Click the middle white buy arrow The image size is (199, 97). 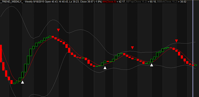pos(105,68)
